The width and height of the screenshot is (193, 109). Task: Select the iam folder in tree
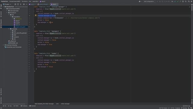[x=14, y=35]
